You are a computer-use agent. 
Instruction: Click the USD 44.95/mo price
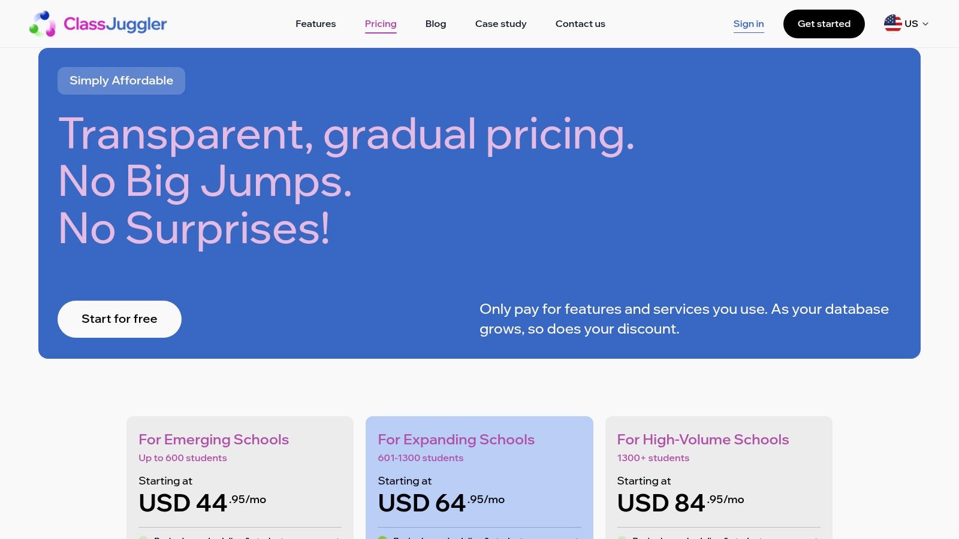tap(202, 503)
